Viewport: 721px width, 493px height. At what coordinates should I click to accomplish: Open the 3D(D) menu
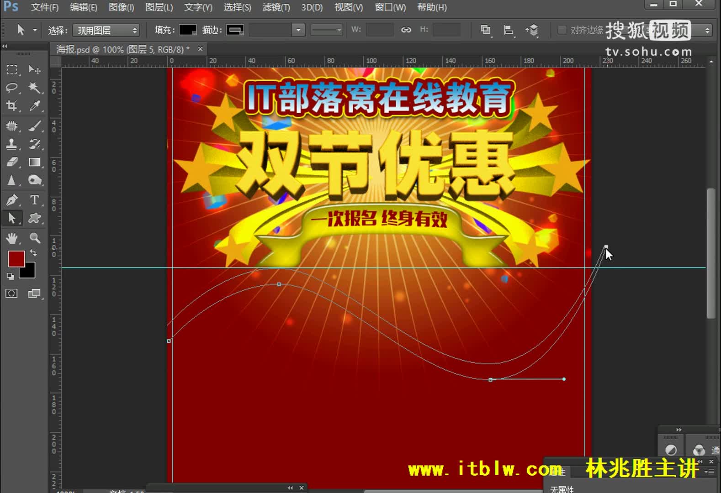click(312, 7)
